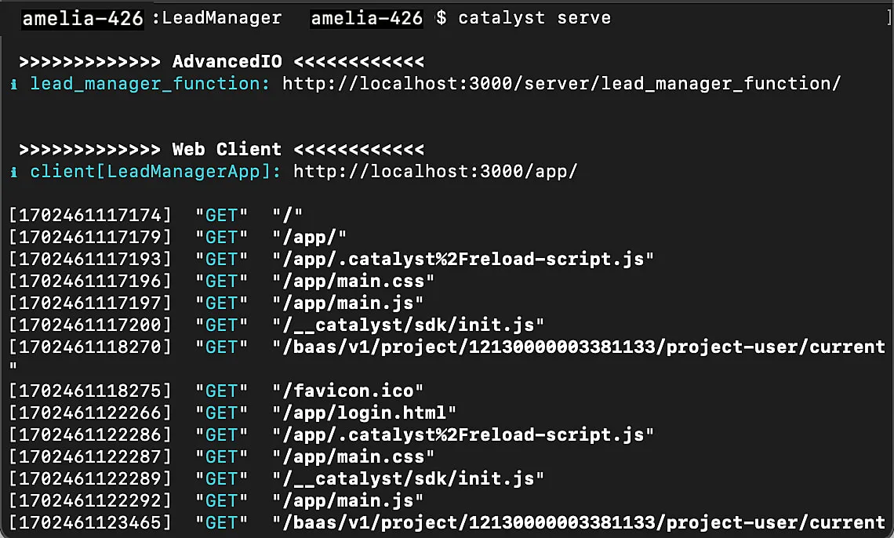The height and width of the screenshot is (538, 894).
Task: Click the info icon beside client[LeadManagerApp]
Action: tap(15, 172)
